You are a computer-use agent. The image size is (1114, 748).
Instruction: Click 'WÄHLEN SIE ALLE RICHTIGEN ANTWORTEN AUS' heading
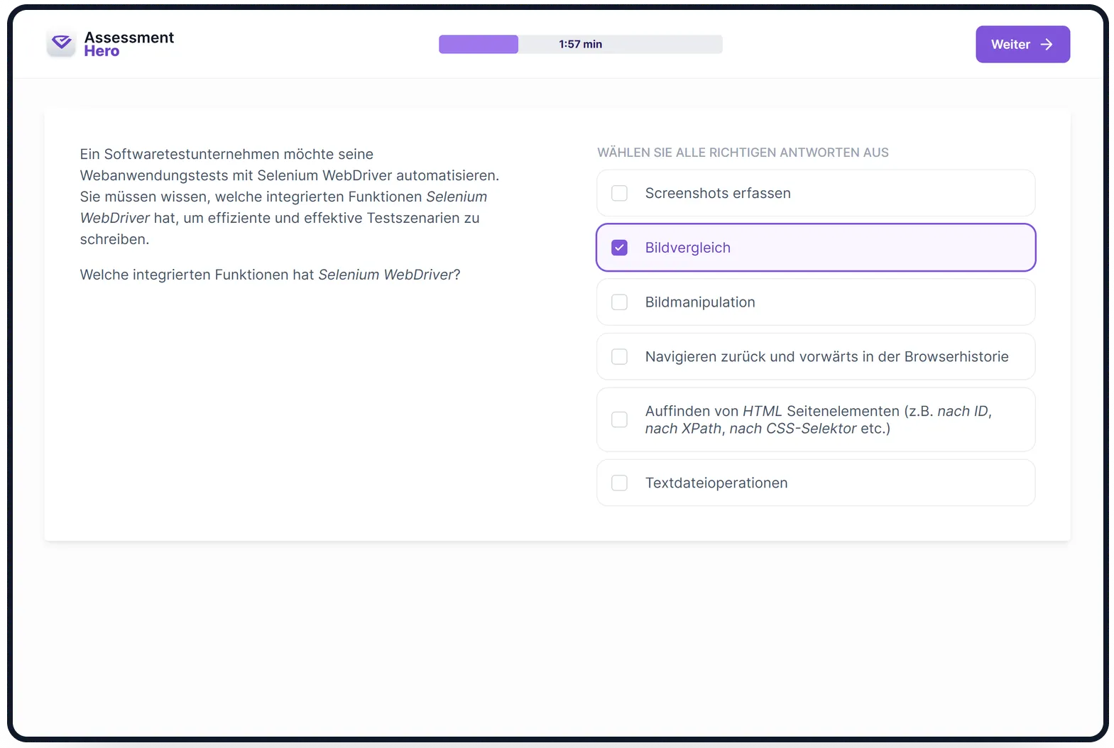click(x=743, y=153)
